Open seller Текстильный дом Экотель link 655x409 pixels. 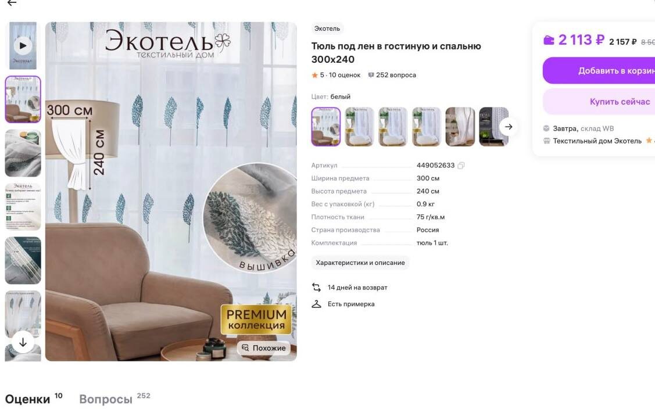pyautogui.click(x=597, y=141)
